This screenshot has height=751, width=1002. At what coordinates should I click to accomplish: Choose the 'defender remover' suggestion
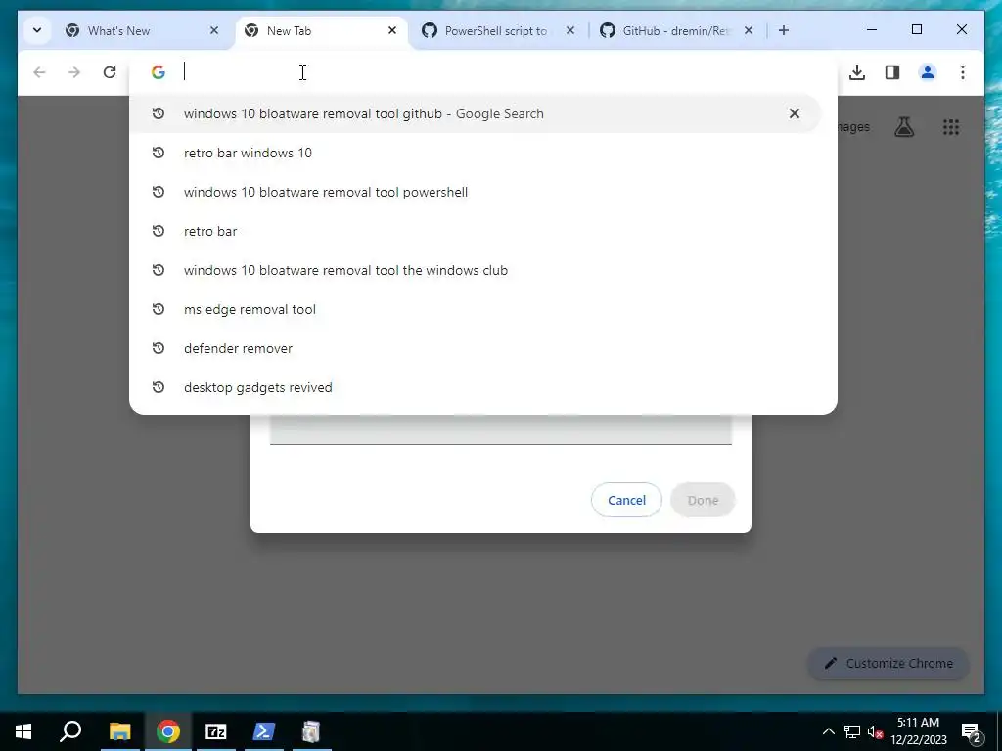[x=475, y=348]
